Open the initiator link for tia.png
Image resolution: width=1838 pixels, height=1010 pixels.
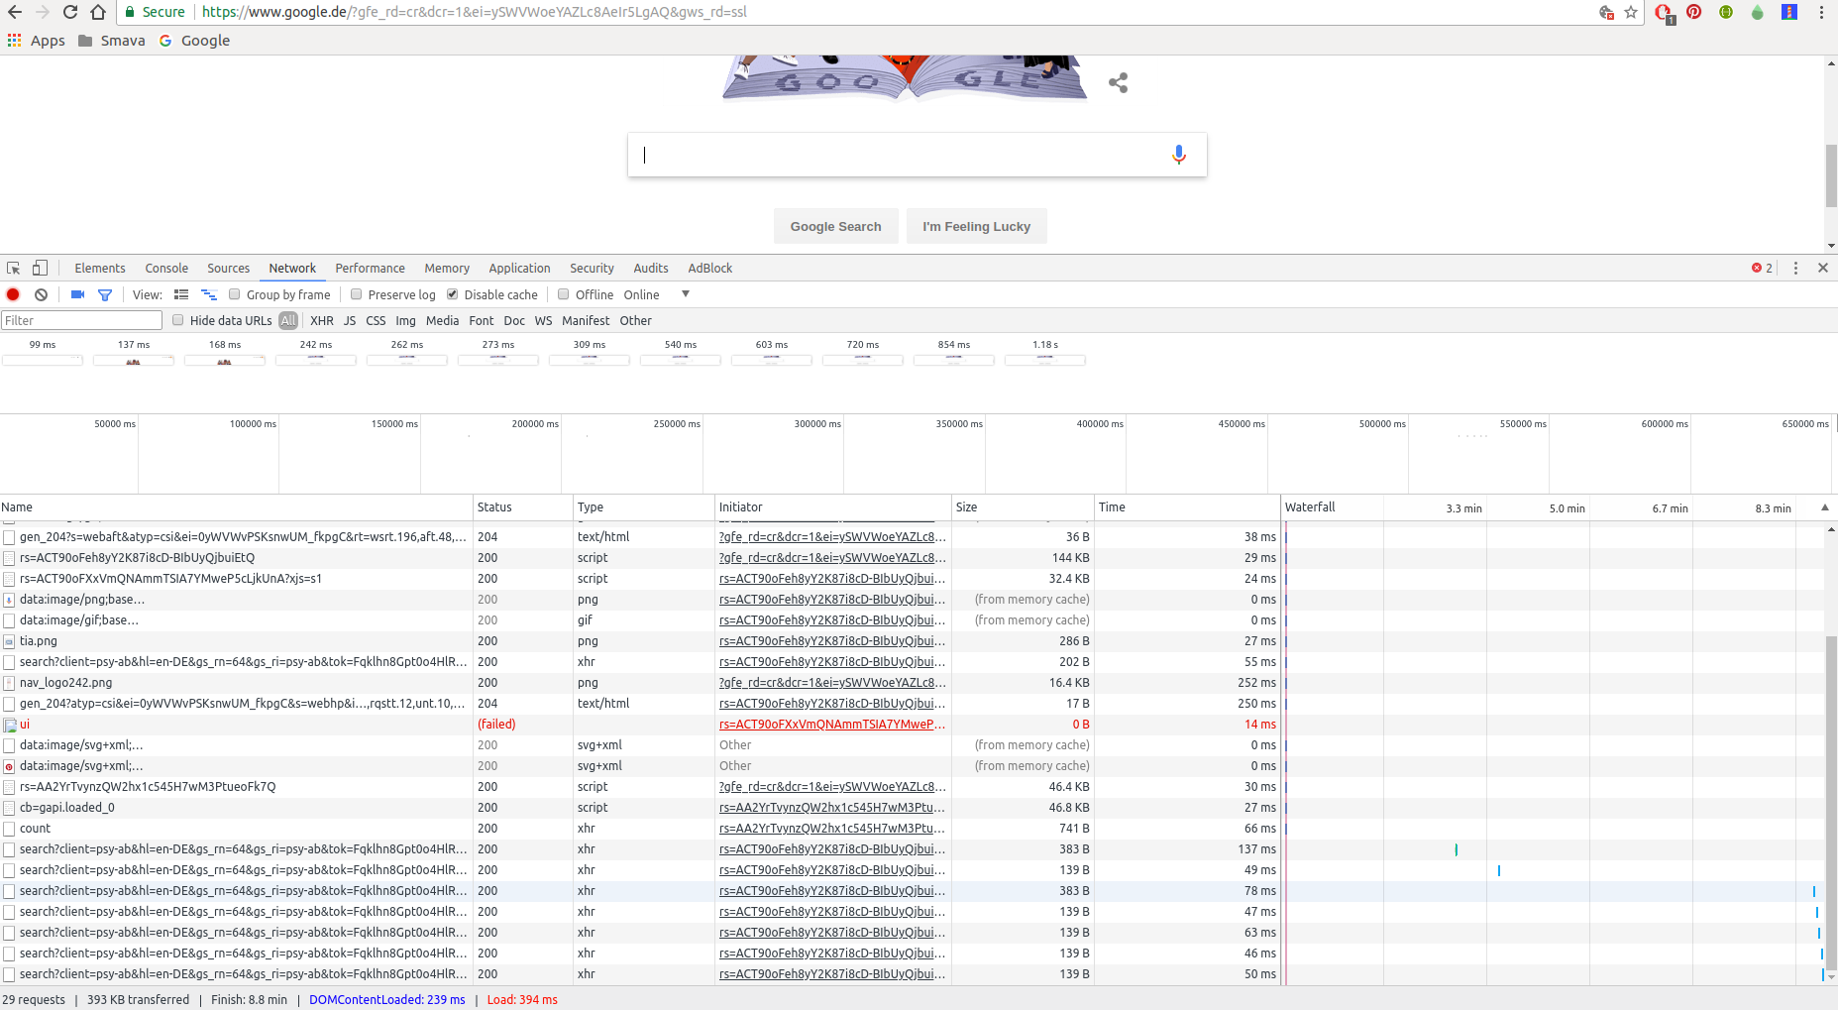[x=832, y=641]
